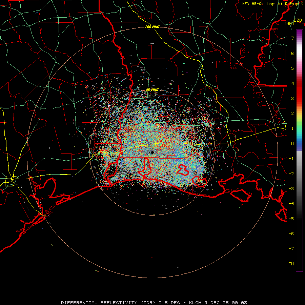Click the Differential Reflectivity caption at bottom
The width and height of the screenshot is (305, 305).
pos(154,303)
